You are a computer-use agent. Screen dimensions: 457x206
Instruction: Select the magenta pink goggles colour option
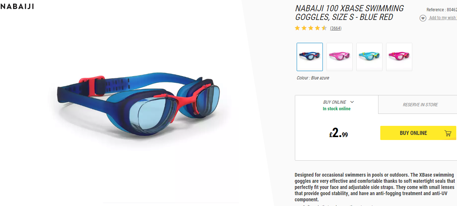pos(399,57)
